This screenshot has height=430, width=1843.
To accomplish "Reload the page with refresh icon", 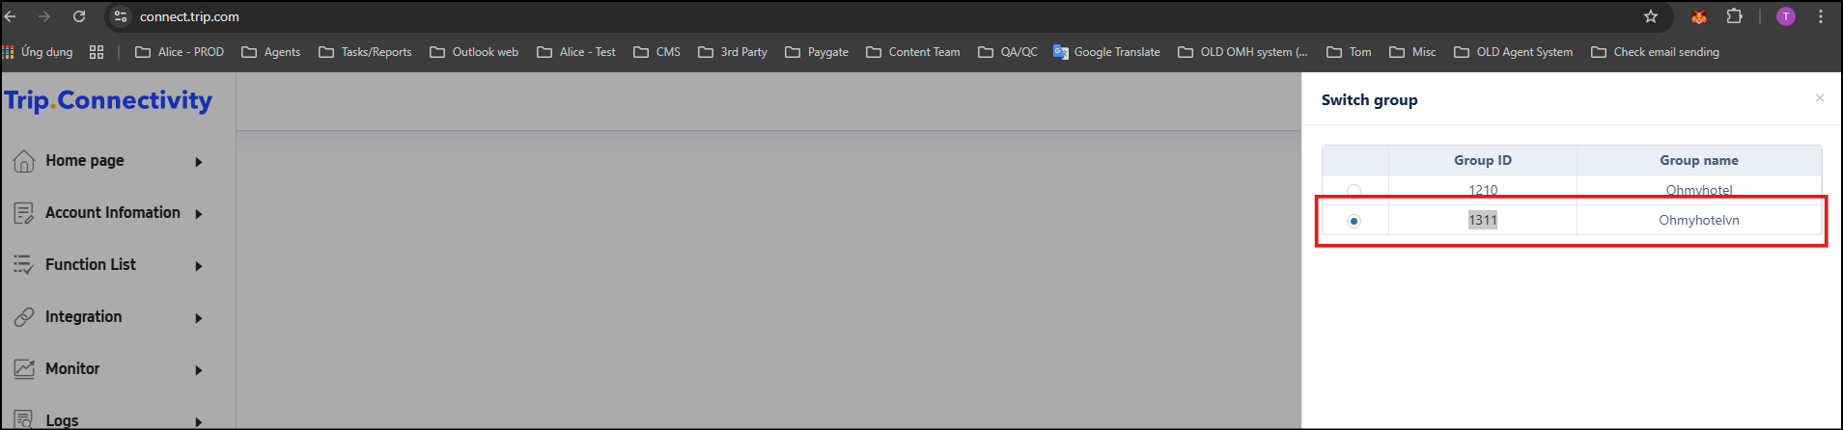I will 79,16.
